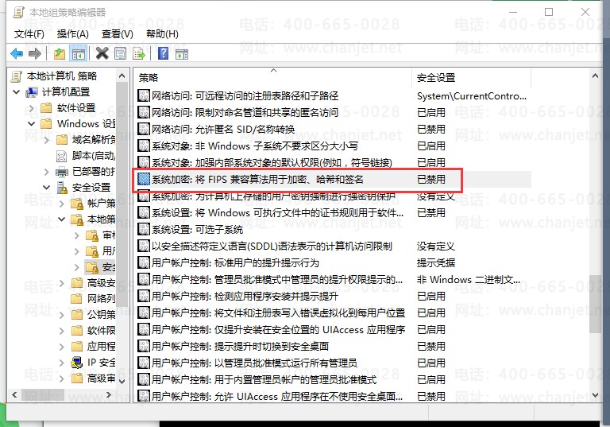Open the 操作(A) menu
610x427 pixels.
coord(72,34)
